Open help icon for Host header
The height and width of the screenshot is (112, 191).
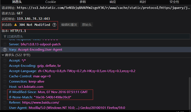[x=5, y=87]
